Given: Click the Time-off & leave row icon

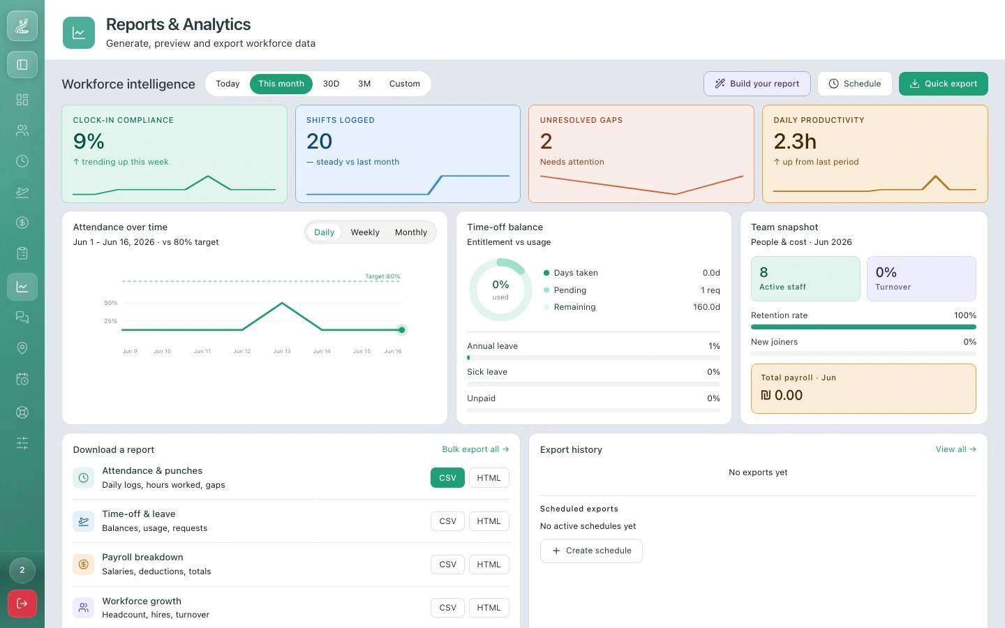Looking at the screenshot, I should 84,521.
